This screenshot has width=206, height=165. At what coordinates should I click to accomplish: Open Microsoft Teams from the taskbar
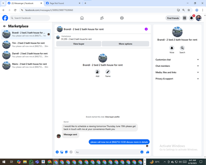pos(37,162)
